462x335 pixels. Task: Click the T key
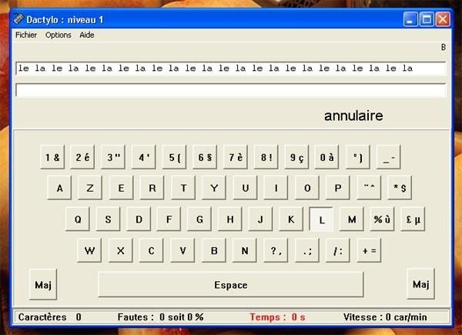[x=183, y=188]
